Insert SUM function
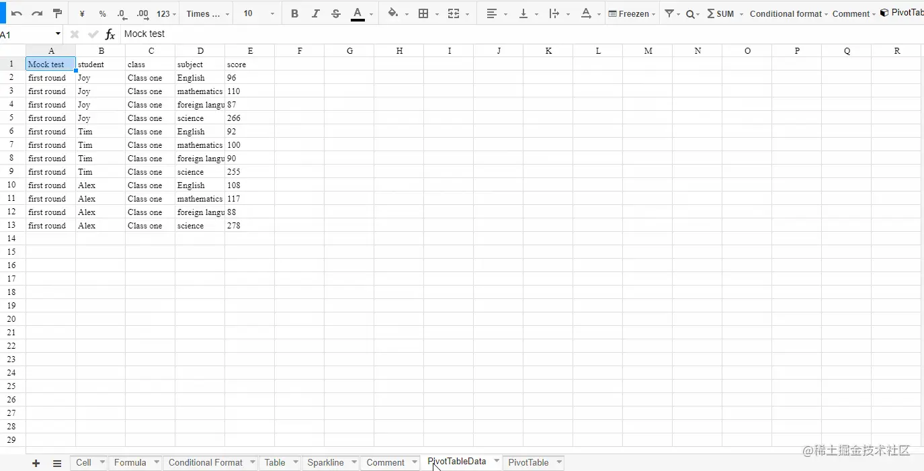This screenshot has width=924, height=471. [720, 13]
